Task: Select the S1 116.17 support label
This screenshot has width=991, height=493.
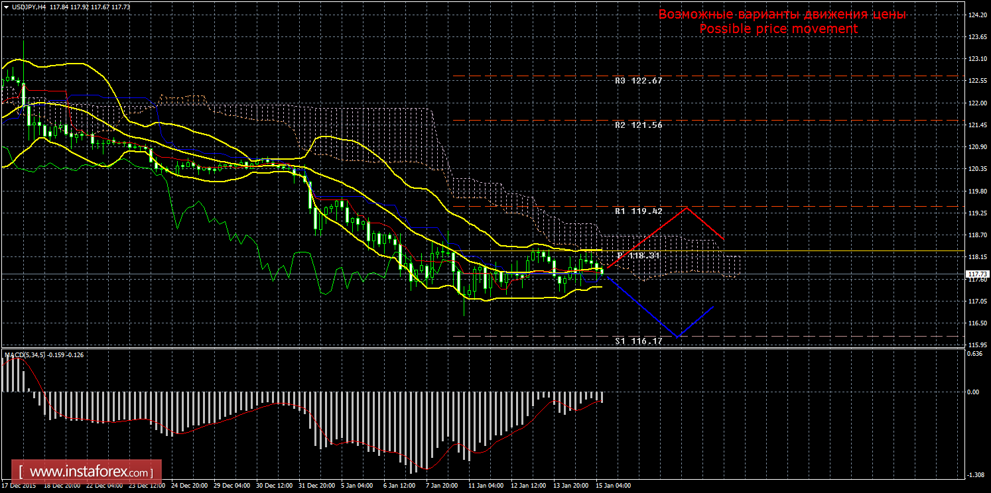Action: coord(639,341)
